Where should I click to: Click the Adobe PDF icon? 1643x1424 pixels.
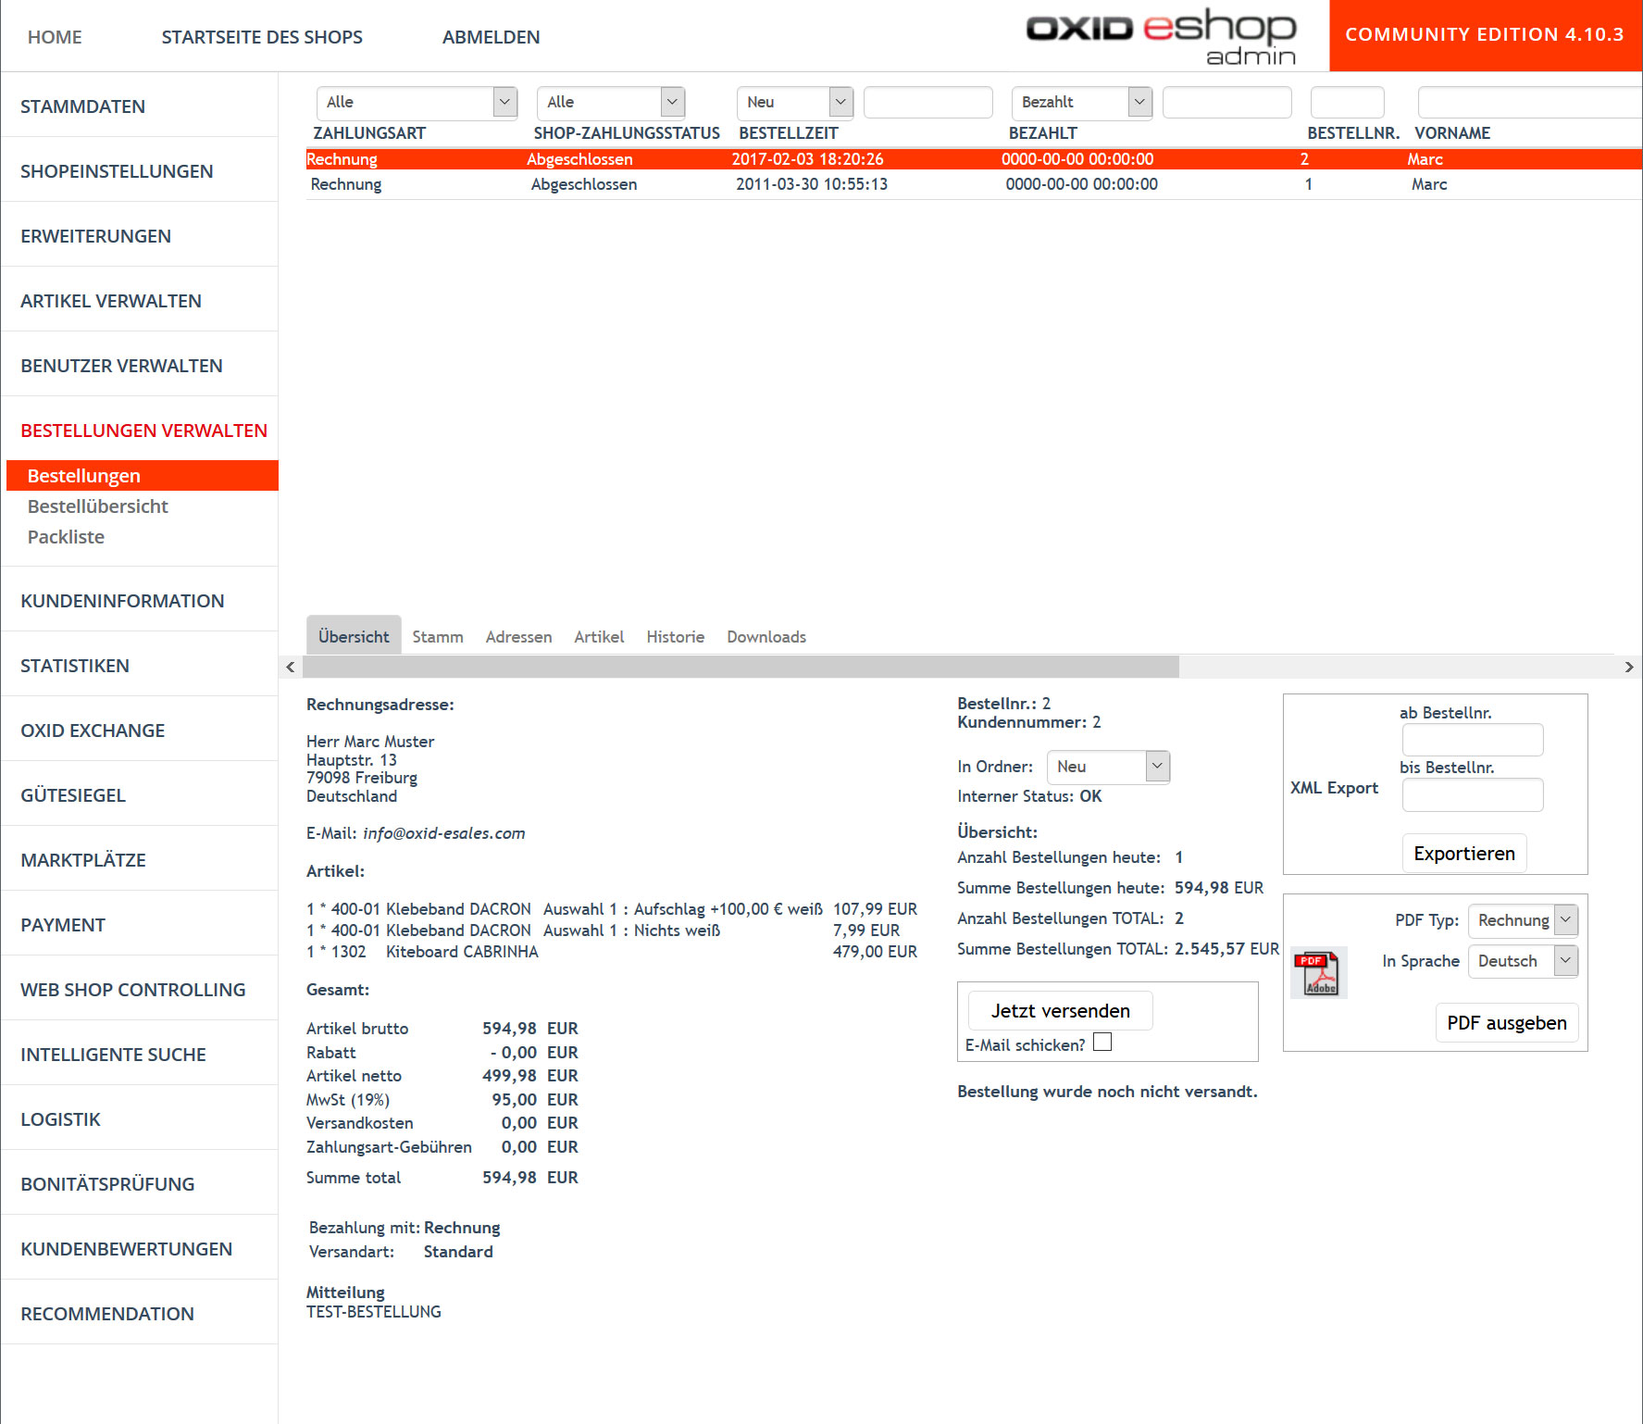click(1318, 973)
